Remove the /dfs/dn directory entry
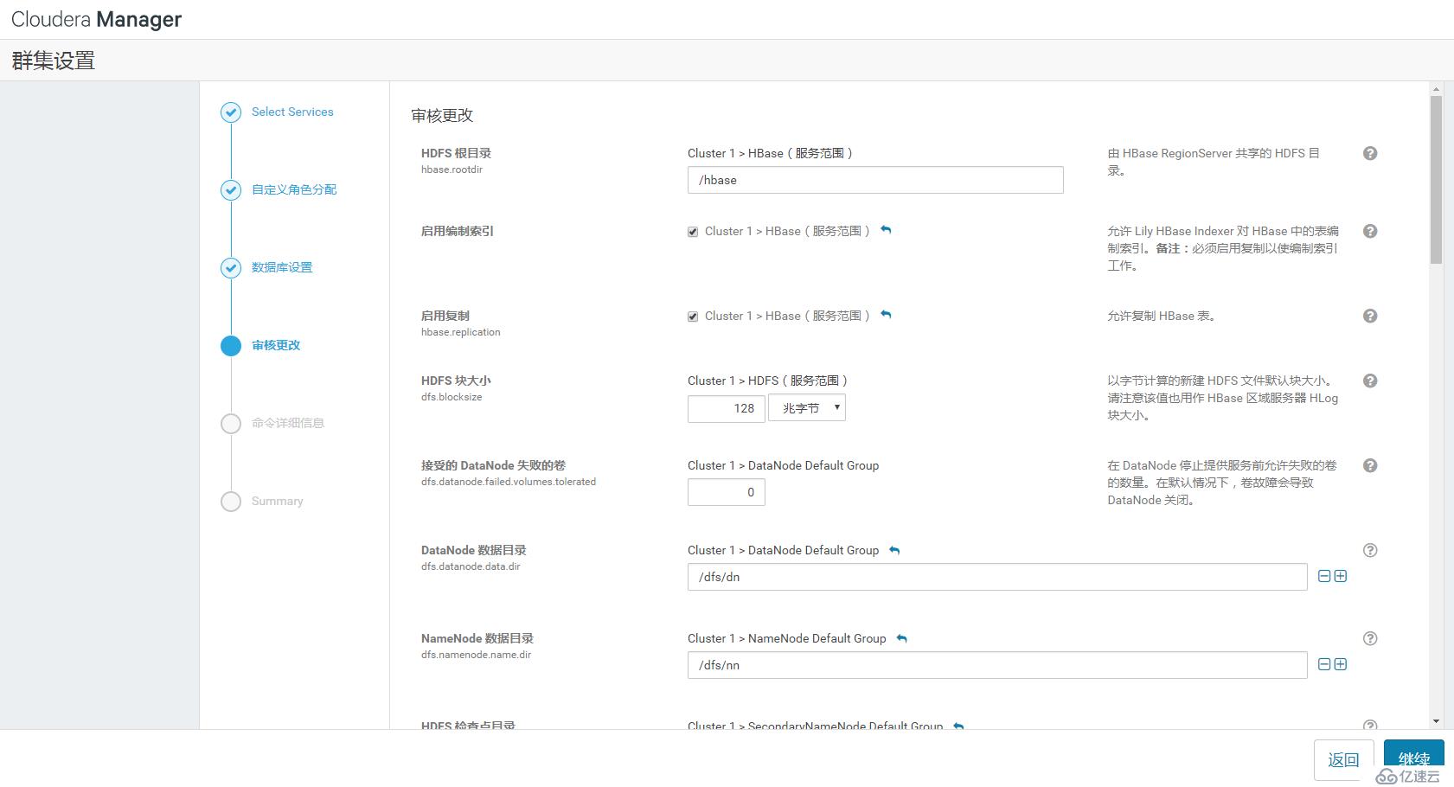Screen dimensions: 1454x787 1324,576
